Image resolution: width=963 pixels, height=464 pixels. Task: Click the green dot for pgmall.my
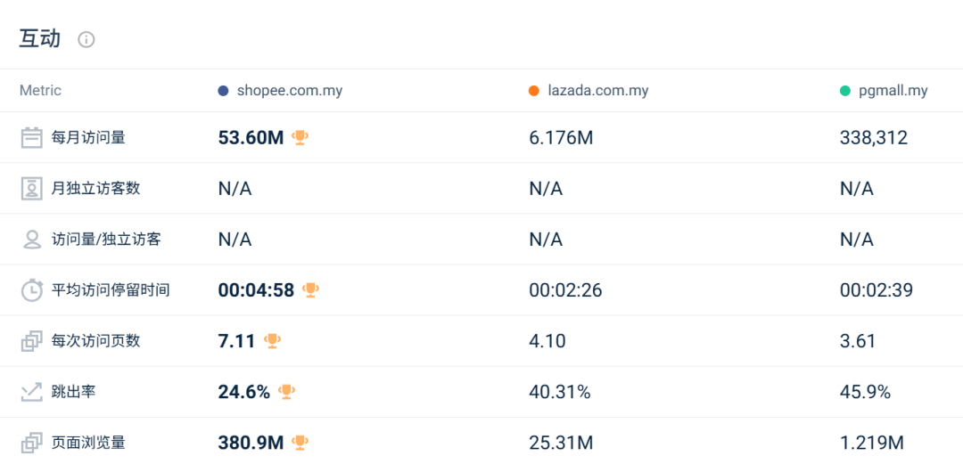point(845,91)
